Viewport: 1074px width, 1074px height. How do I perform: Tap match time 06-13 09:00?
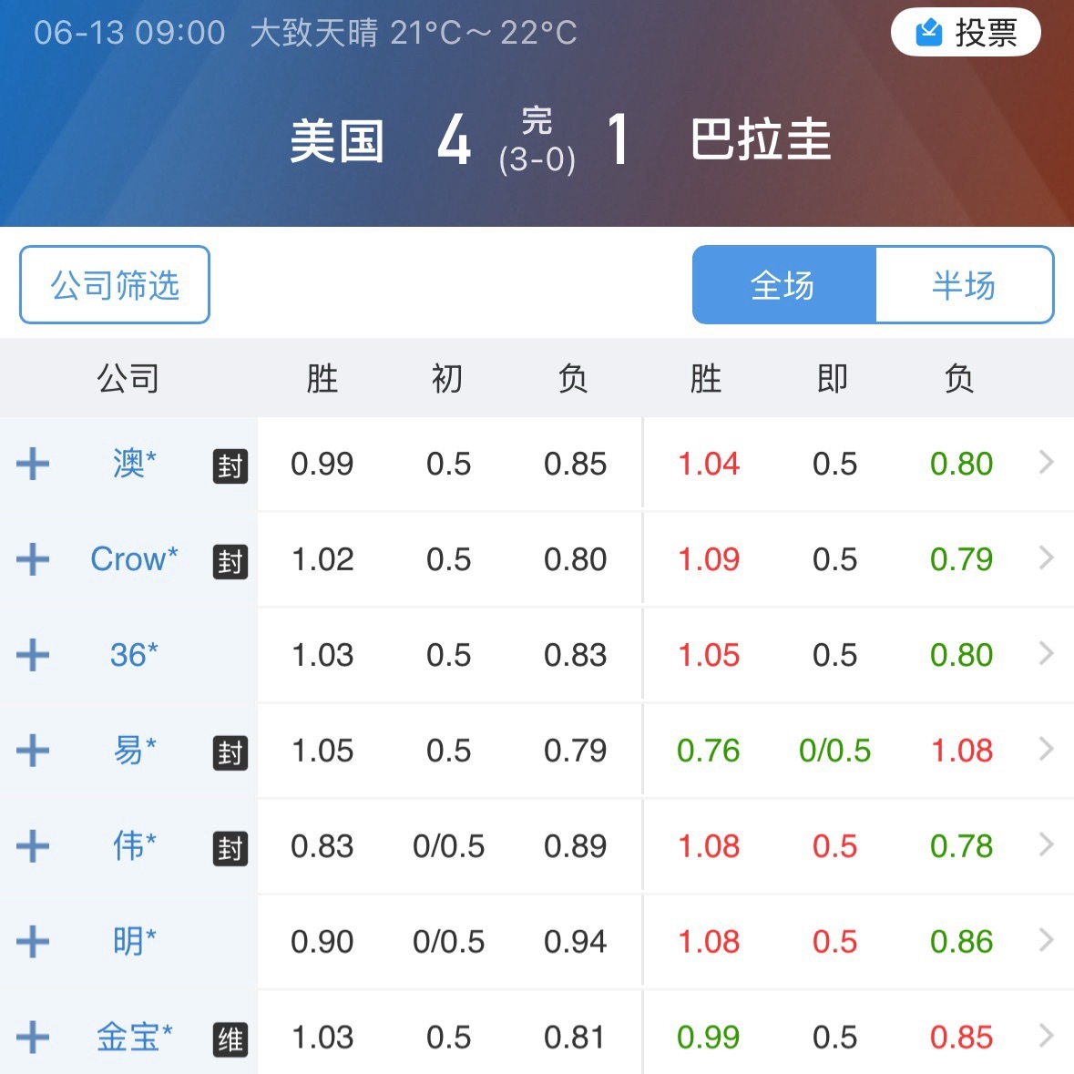coord(129,32)
